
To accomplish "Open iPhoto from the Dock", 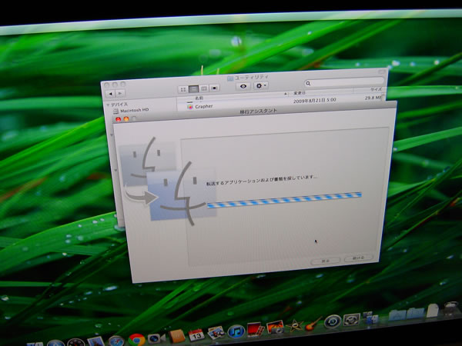I will (x=275, y=328).
